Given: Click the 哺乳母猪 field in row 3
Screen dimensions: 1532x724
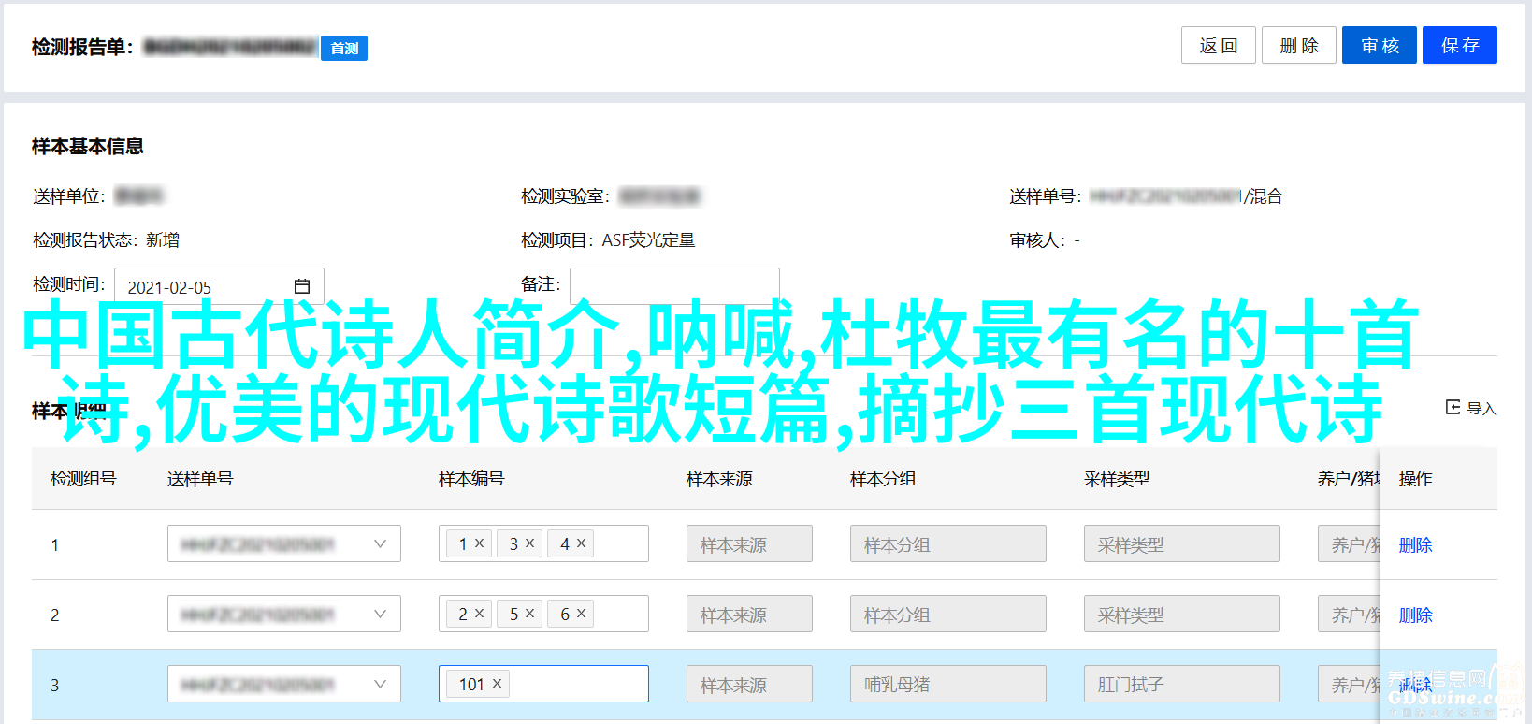Looking at the screenshot, I should [948, 684].
